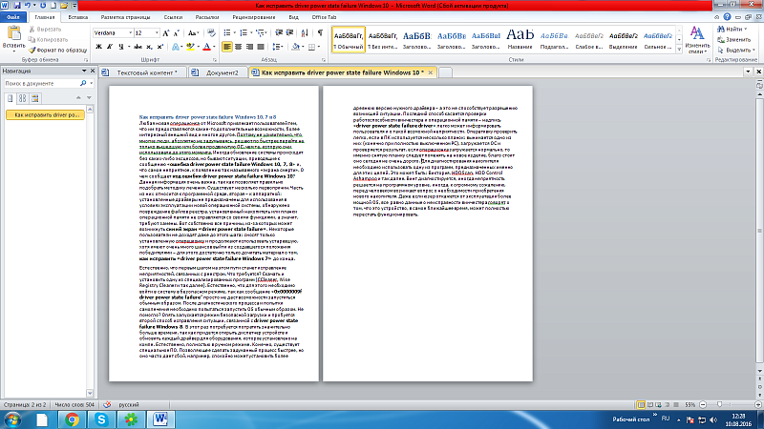The image size is (764, 429).
Task: Sort text with the A-Z sort icon
Action: [305, 33]
